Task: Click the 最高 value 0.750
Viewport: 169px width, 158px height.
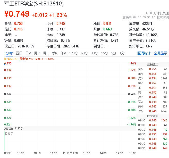Action: [x=19, y=23]
